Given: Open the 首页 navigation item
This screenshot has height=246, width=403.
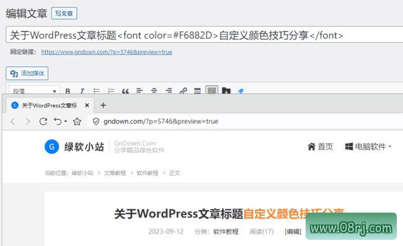Looking at the screenshot, I should coord(321,146).
